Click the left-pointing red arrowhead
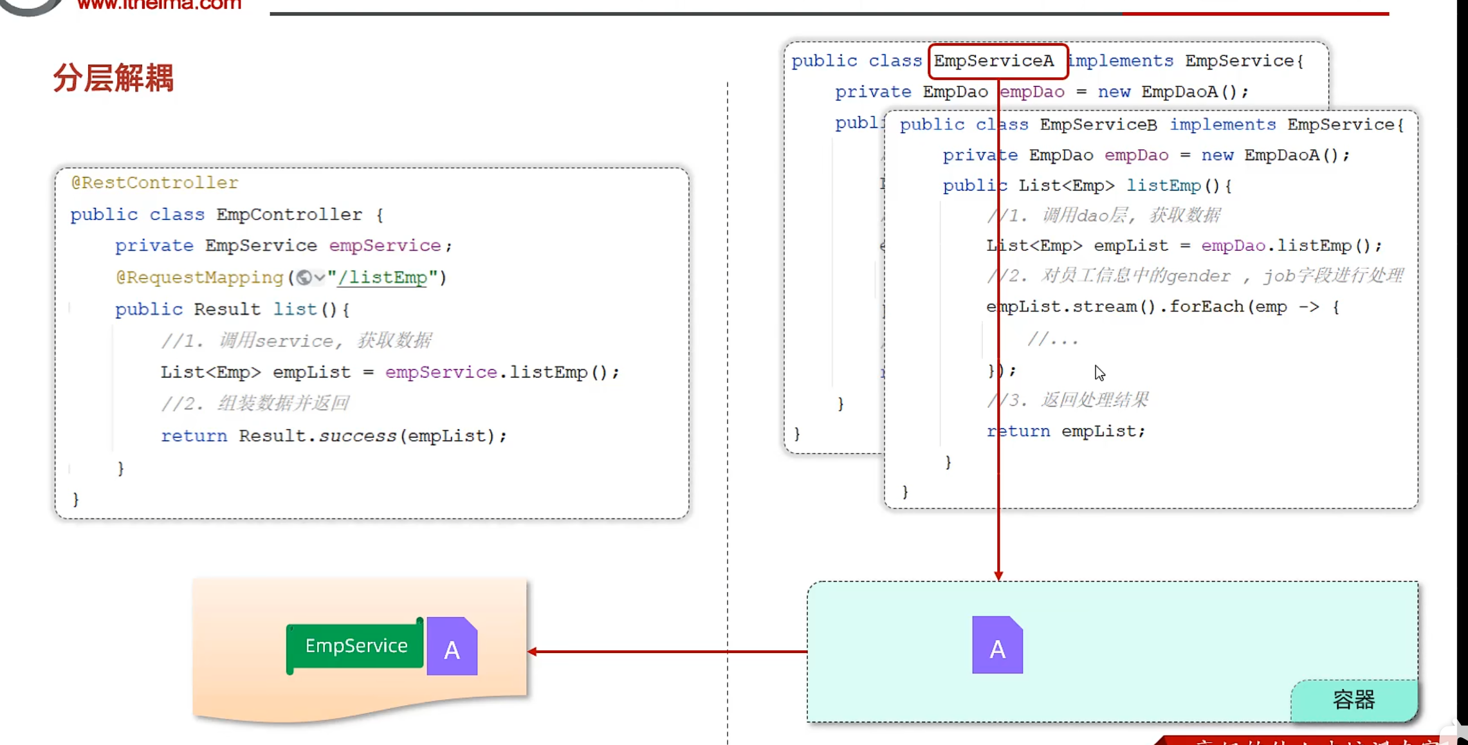The image size is (1468, 745). coord(533,652)
